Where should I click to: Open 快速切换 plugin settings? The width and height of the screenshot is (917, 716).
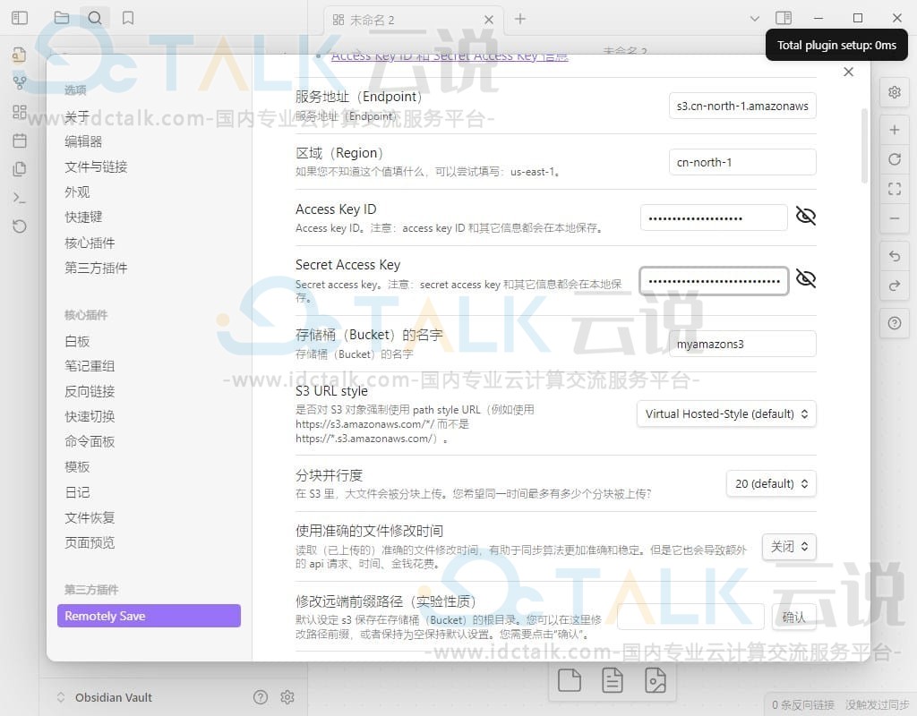90,416
